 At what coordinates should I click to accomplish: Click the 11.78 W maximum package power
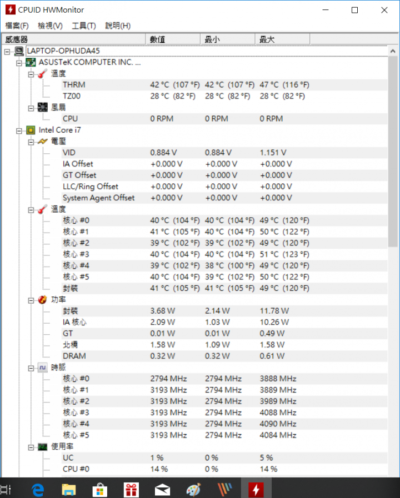coord(274,311)
